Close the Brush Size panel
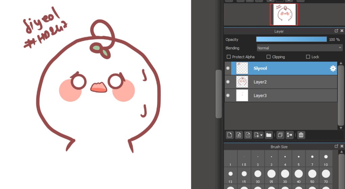This screenshot has height=189, width=345. point(342,146)
